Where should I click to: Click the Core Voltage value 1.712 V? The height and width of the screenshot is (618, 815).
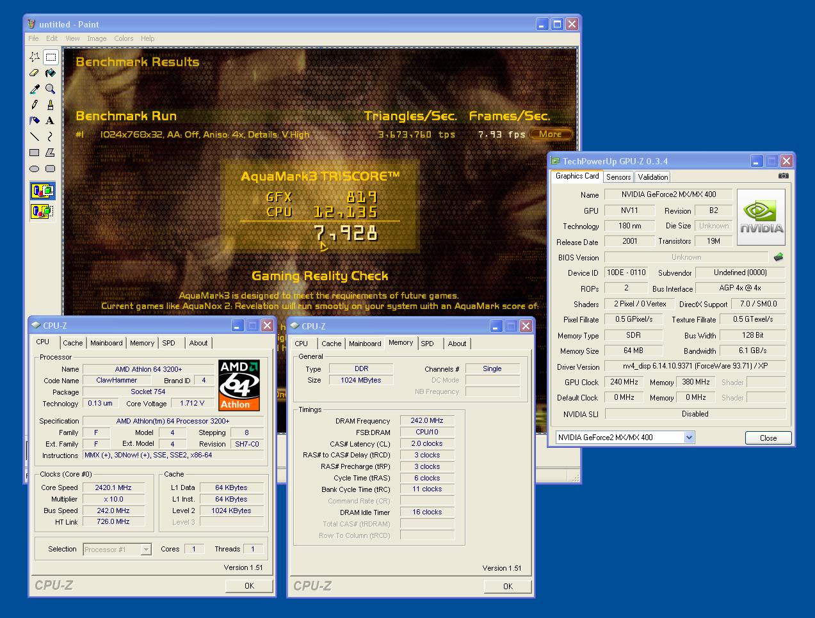[192, 404]
